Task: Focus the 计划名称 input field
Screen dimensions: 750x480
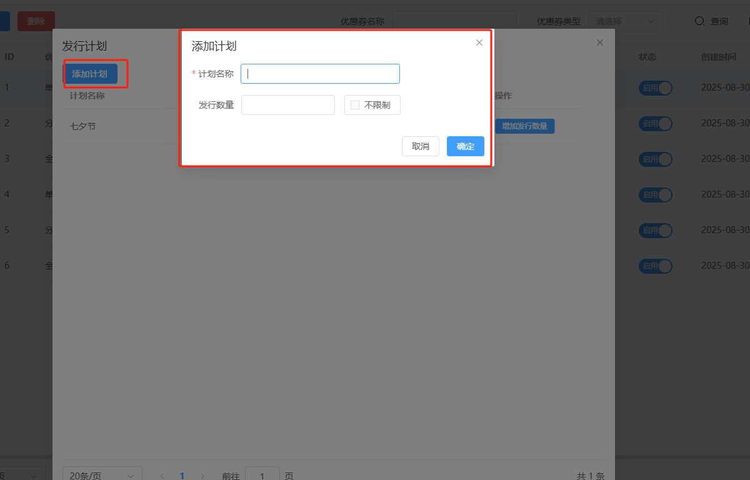Action: (x=320, y=74)
